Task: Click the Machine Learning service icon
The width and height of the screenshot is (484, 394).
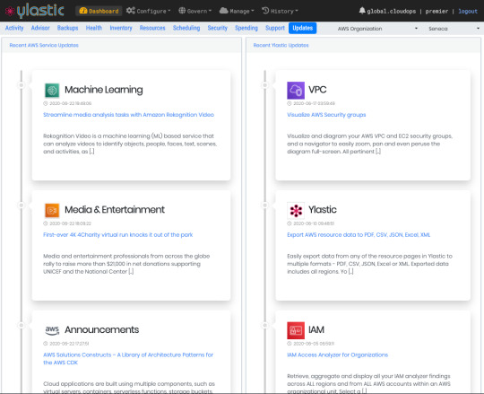Action: pos(52,91)
